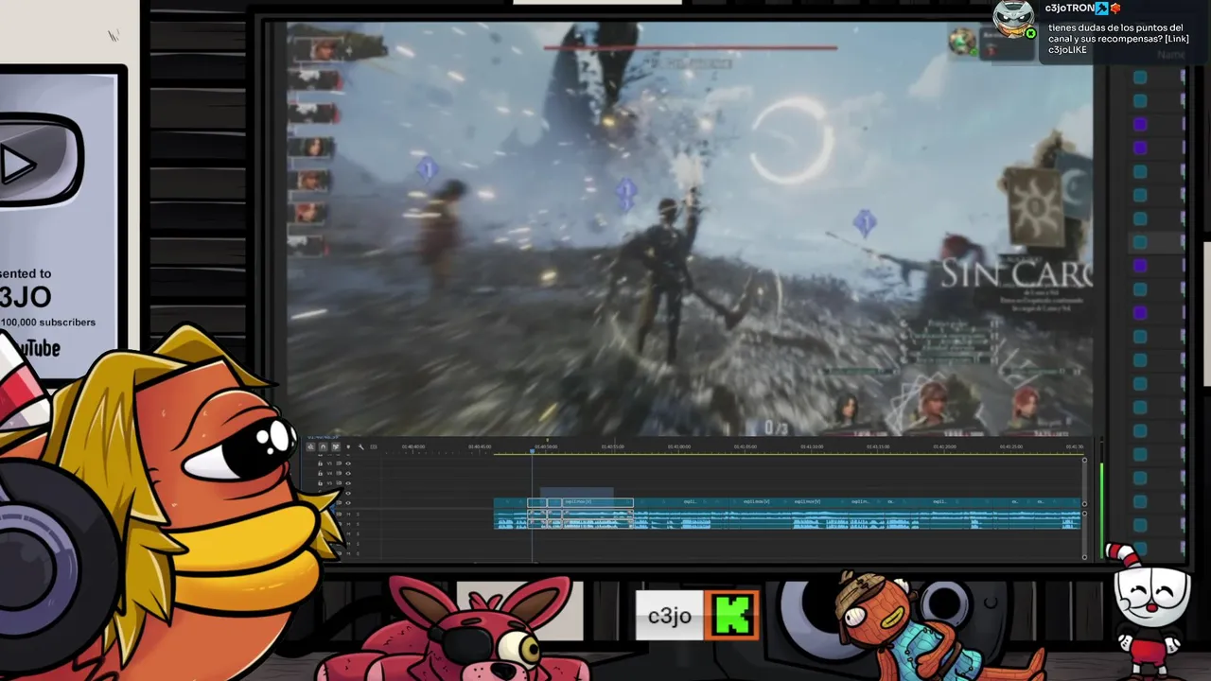Jump to 01:40:55:00 on time ruler

(x=612, y=446)
